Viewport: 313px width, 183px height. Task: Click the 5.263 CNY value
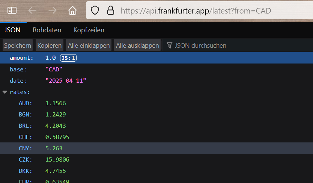click(54, 148)
